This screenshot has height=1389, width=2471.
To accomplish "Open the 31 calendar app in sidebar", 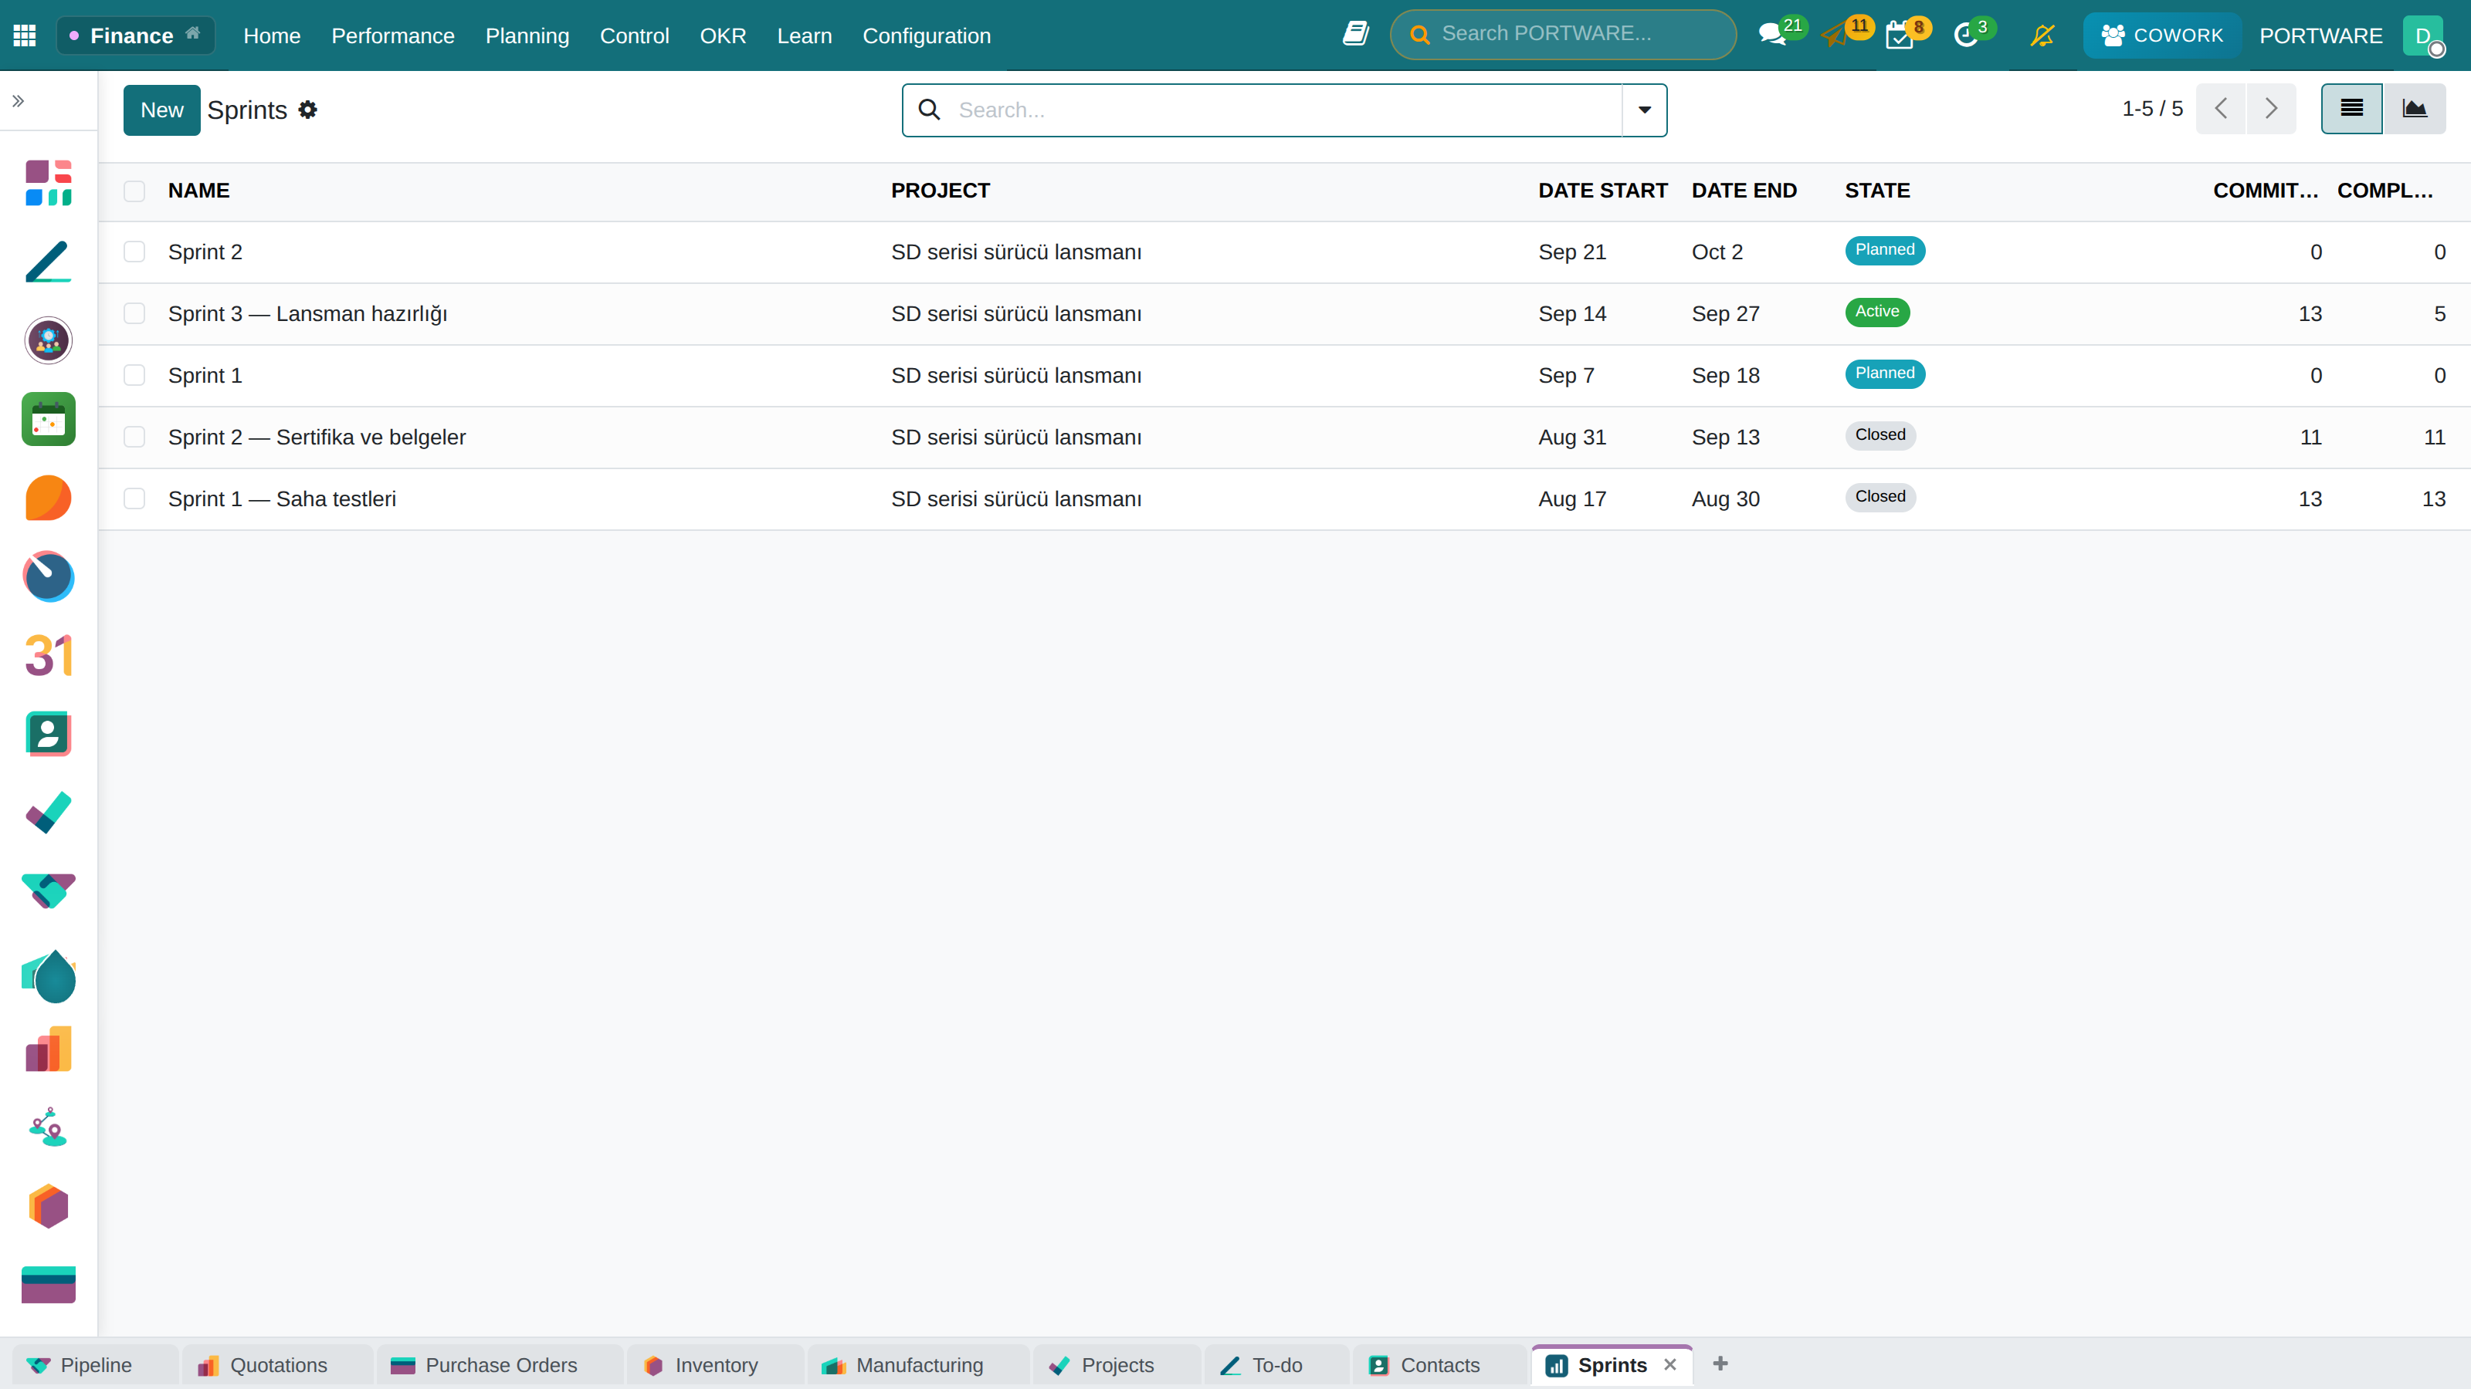I will [x=48, y=656].
